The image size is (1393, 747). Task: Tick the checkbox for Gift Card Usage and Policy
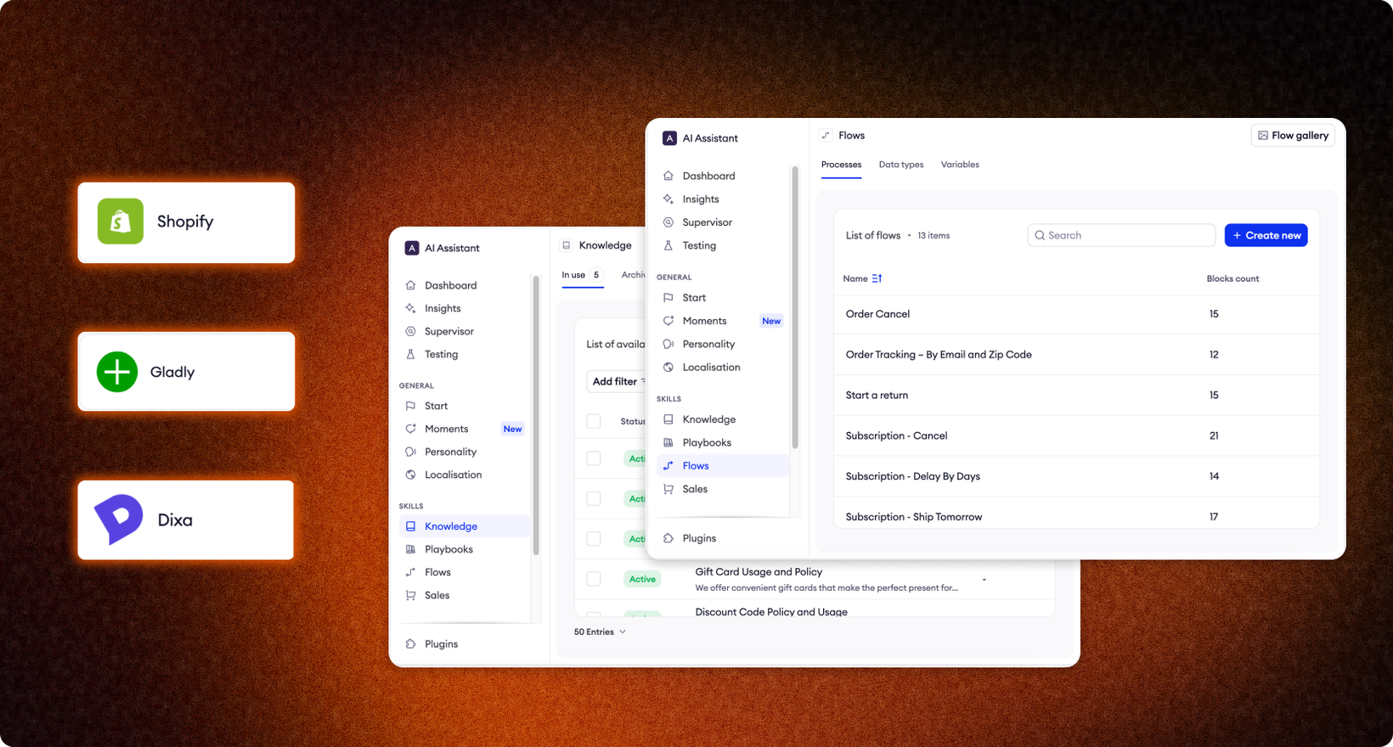(x=594, y=579)
